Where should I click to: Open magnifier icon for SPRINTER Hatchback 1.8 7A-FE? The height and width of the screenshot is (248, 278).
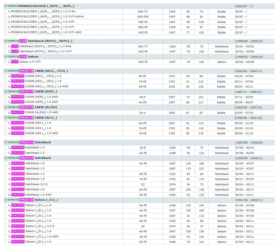click(9, 179)
